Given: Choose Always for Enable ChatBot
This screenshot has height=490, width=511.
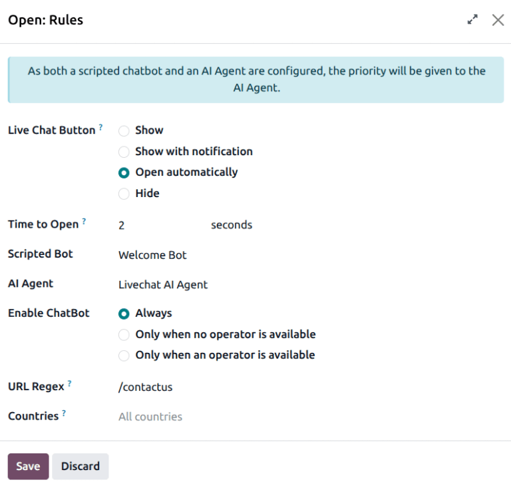Looking at the screenshot, I should (124, 314).
